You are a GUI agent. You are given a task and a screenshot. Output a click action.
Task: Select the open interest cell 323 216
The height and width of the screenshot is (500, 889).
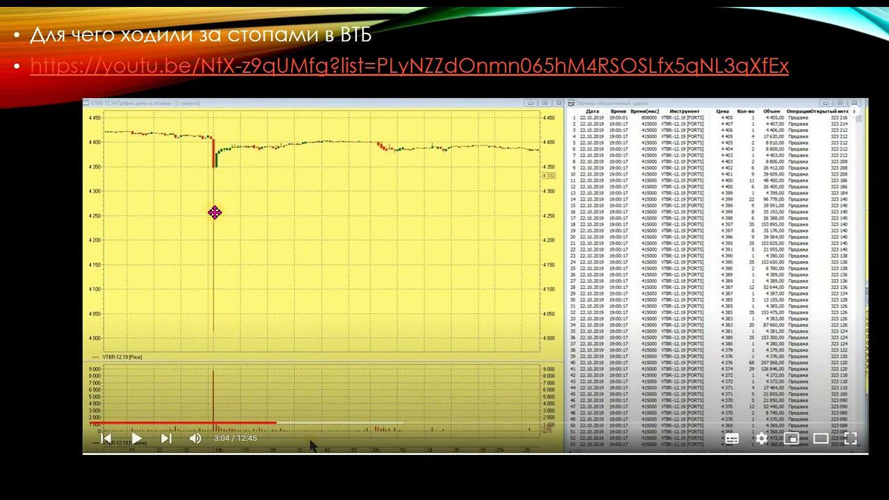pyautogui.click(x=838, y=117)
